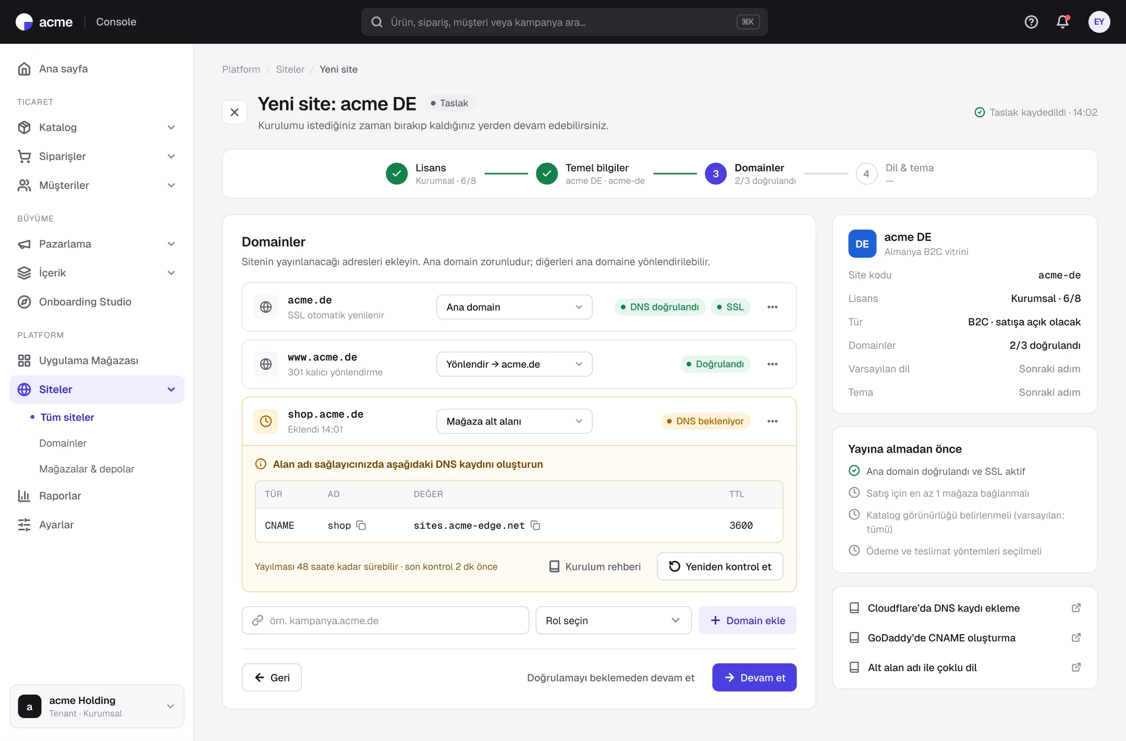
Task: Click the Devam et button
Action: 754,677
